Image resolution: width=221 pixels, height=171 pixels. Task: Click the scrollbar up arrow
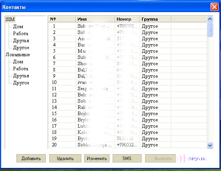click(x=210, y=19)
